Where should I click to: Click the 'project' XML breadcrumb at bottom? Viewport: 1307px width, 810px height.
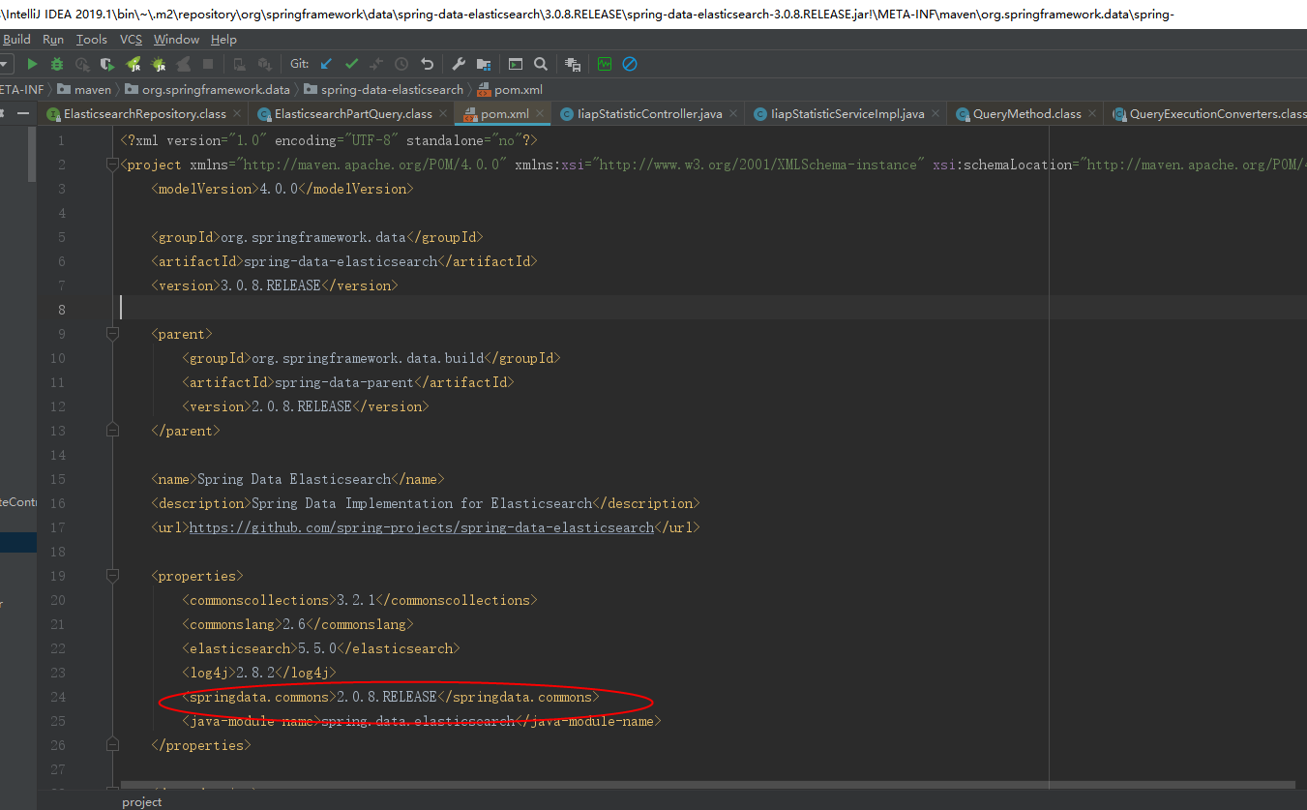[x=142, y=802]
